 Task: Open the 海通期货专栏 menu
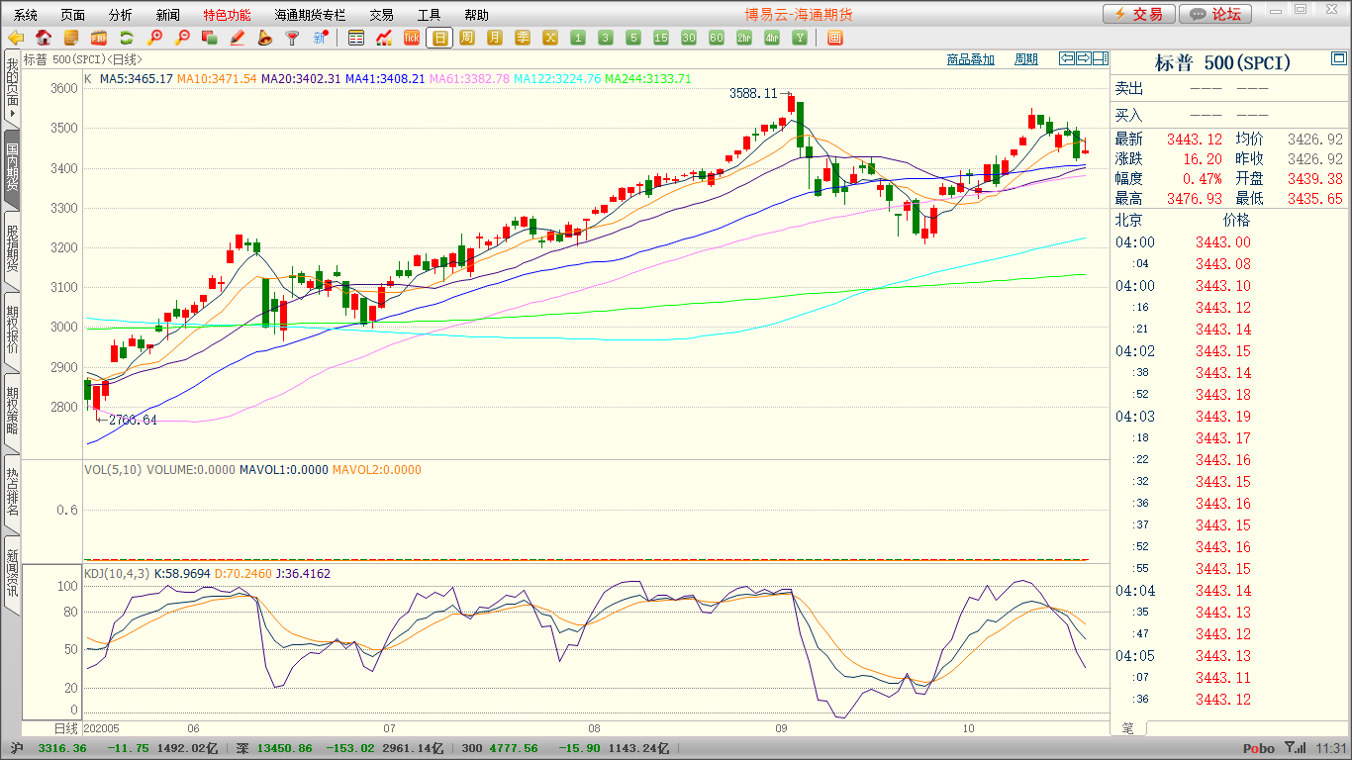311,15
